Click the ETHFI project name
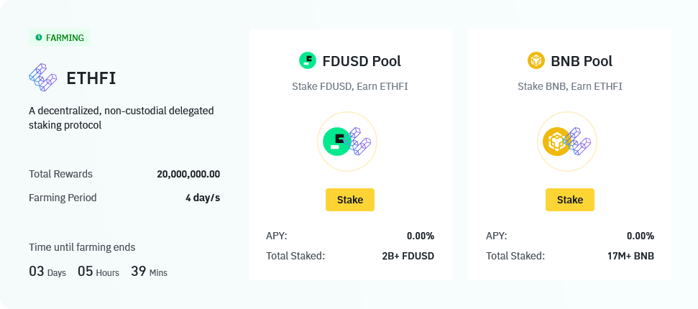698x309 pixels. point(91,78)
